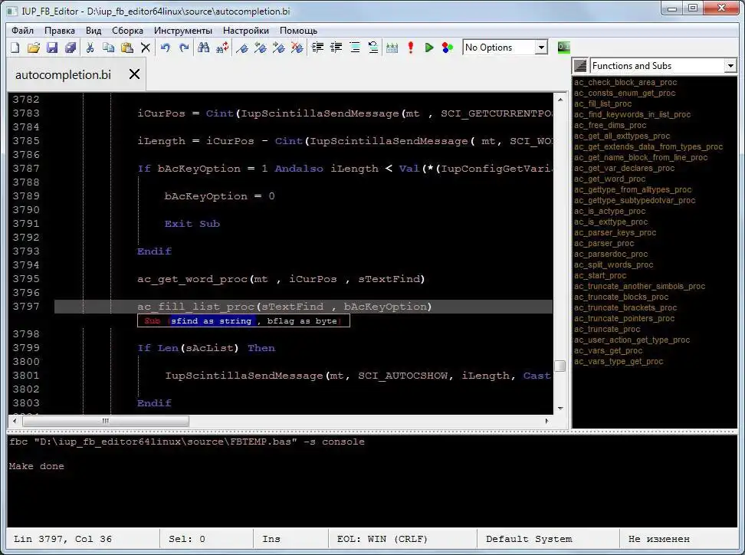Open Find with the binoculars icon
Viewport: 745px width, 555px height.
203,48
